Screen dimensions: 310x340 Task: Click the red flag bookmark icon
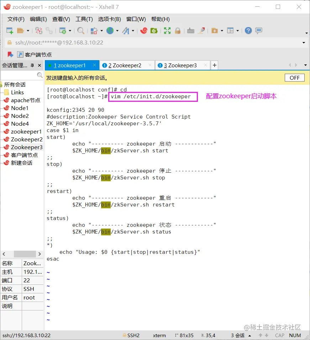point(10,54)
